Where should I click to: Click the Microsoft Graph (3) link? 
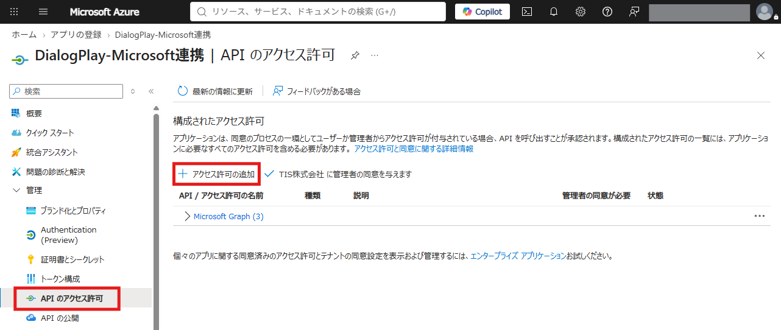coord(228,216)
